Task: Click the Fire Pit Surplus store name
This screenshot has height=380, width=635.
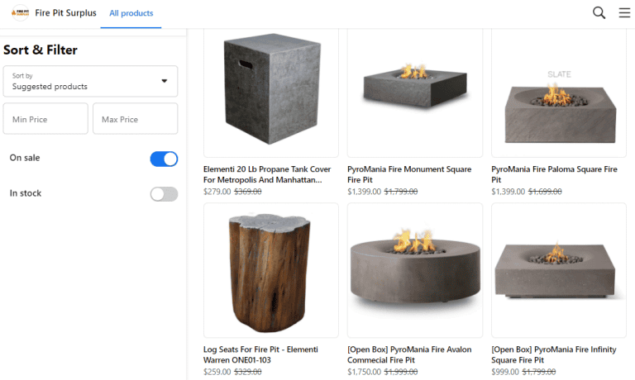Action: [65, 13]
